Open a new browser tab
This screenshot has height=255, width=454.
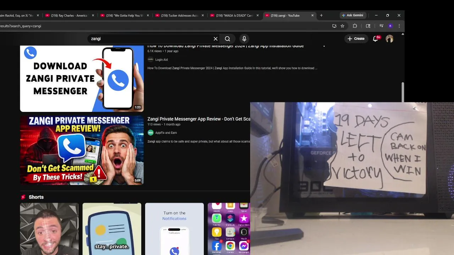[321, 15]
